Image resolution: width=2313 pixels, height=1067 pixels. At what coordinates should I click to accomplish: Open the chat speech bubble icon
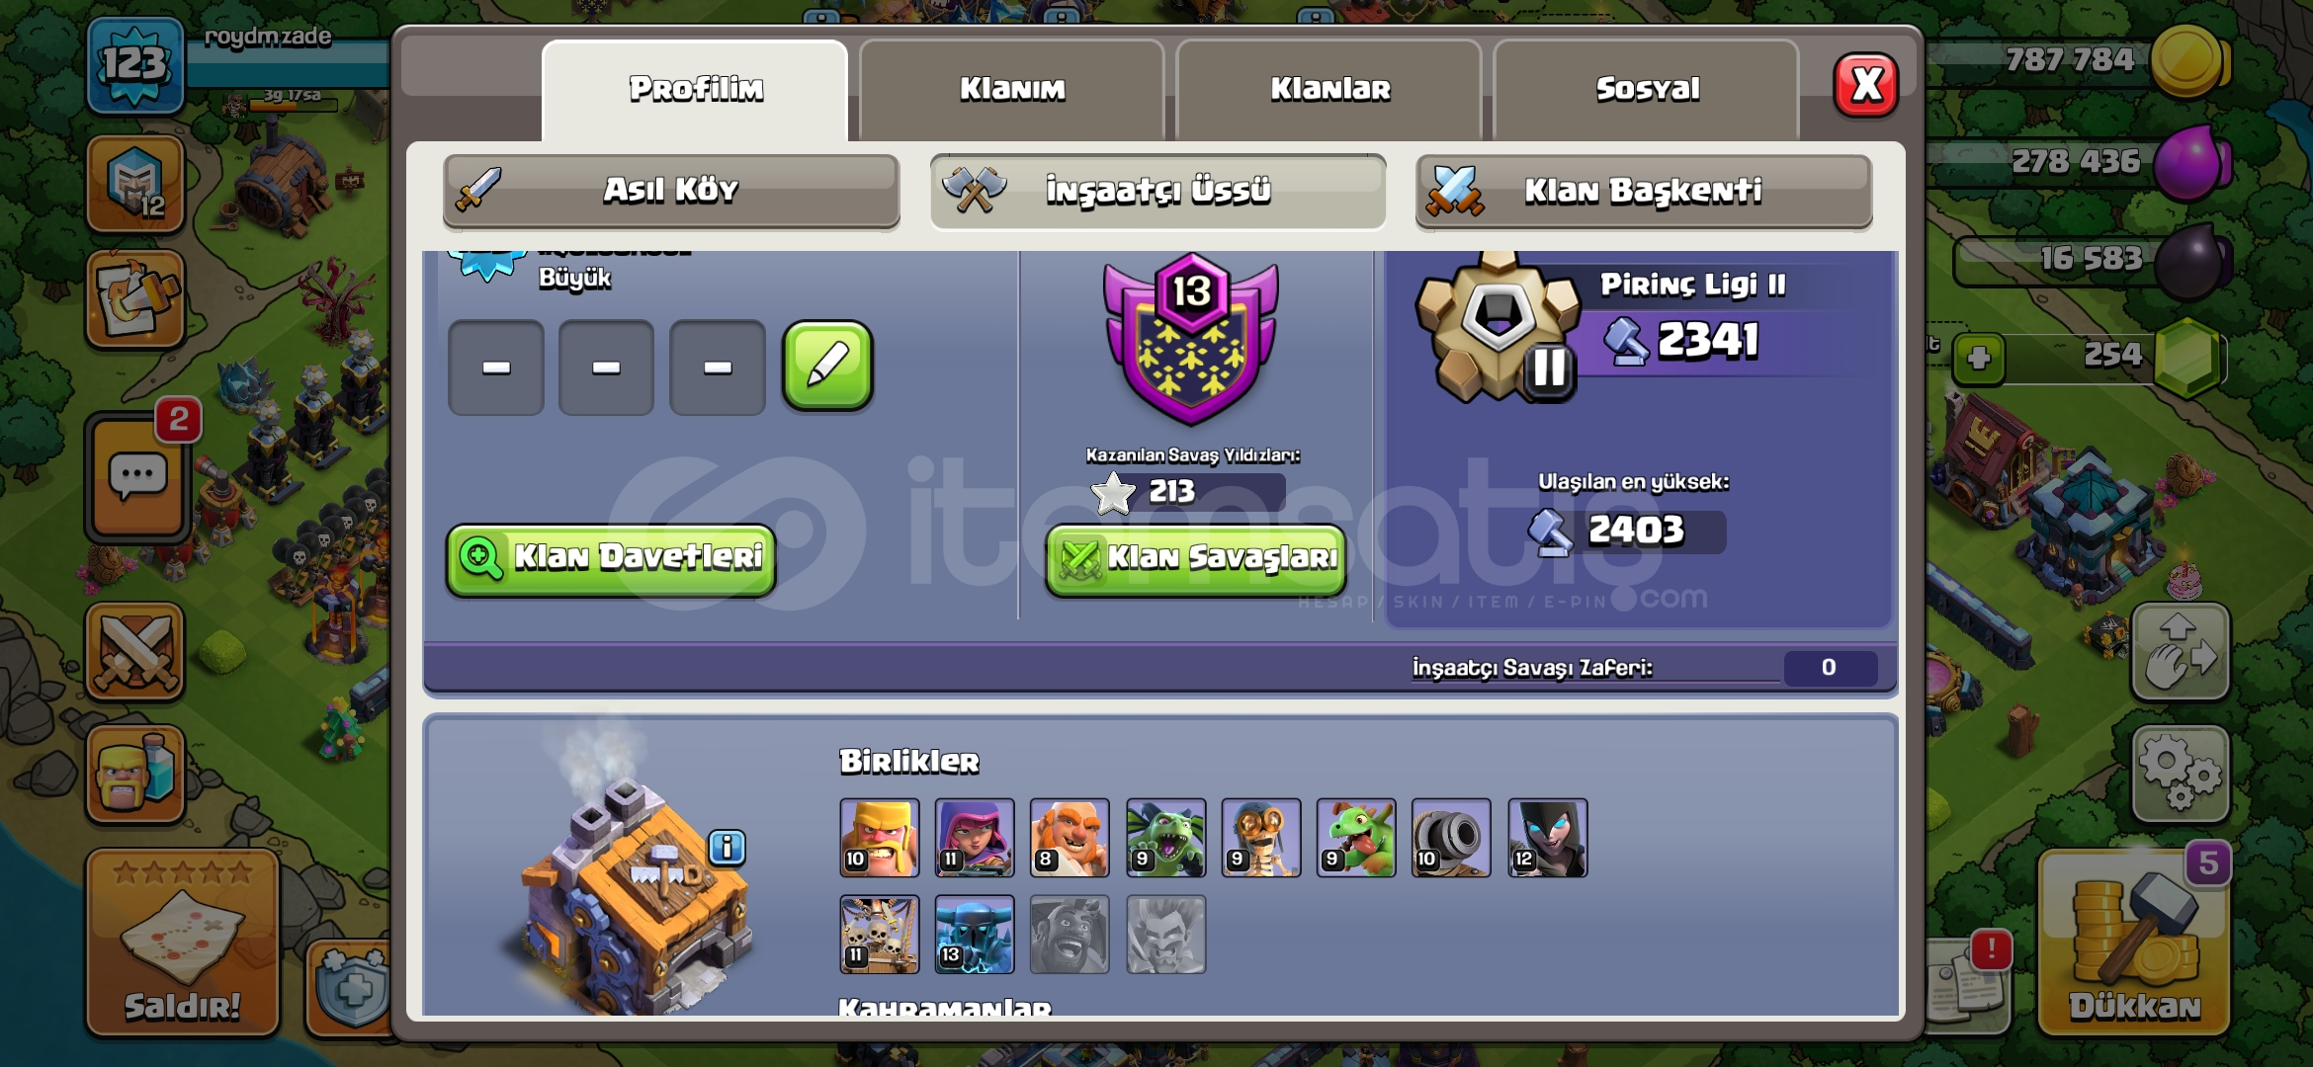[x=136, y=478]
